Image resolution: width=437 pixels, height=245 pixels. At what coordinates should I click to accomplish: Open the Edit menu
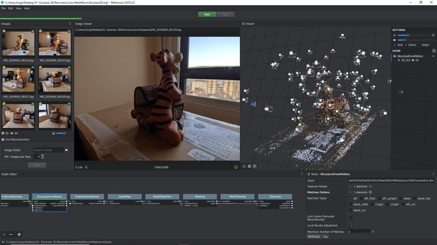pyautogui.click(x=11, y=8)
